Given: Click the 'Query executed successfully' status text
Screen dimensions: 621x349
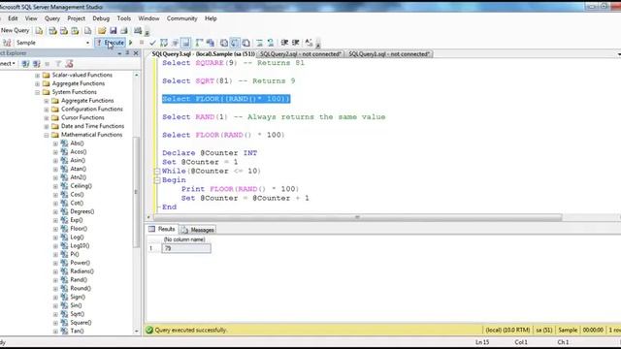Looking at the screenshot, I should [191, 330].
